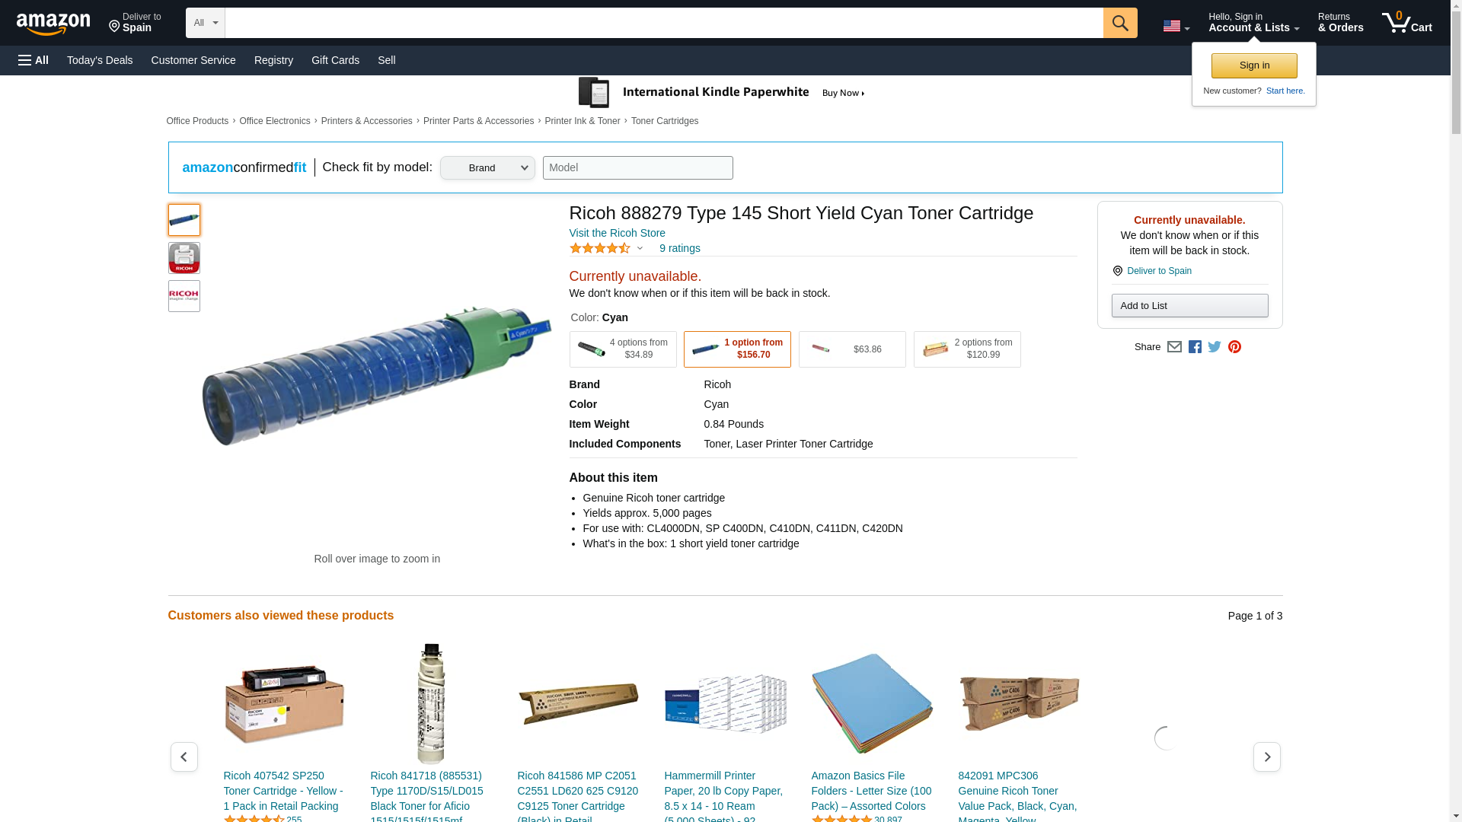Select the $63.86 magenta color option
This screenshot has height=822, width=1462.
[x=851, y=349]
